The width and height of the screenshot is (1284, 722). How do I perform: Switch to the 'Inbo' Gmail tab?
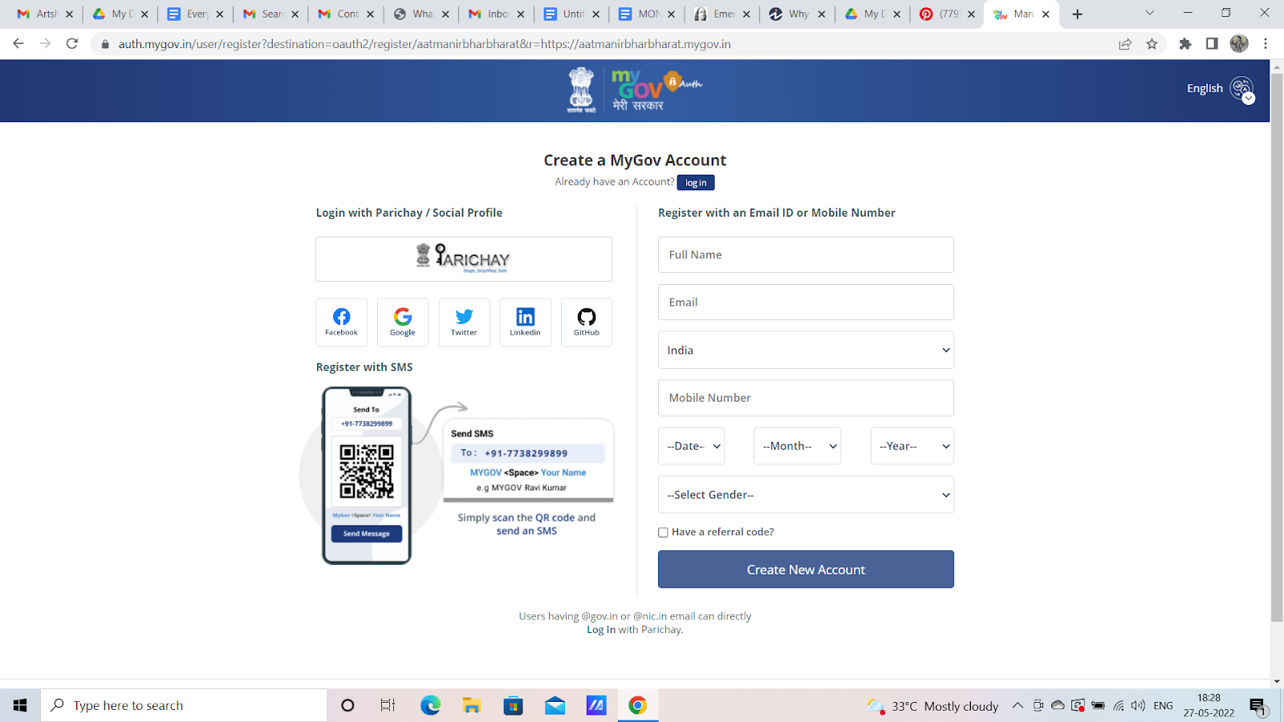[x=497, y=14]
